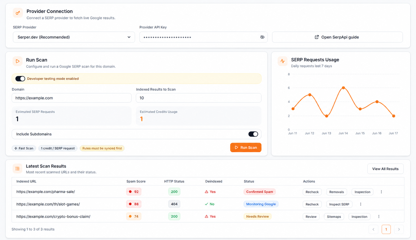Image resolution: width=416 pixels, height=240 pixels.
Task: Click the orange spam score 74 badge
Action: (x=134, y=216)
